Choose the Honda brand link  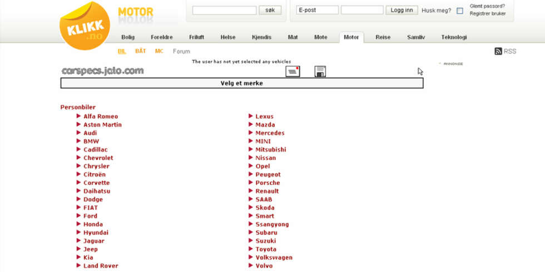(x=93, y=224)
